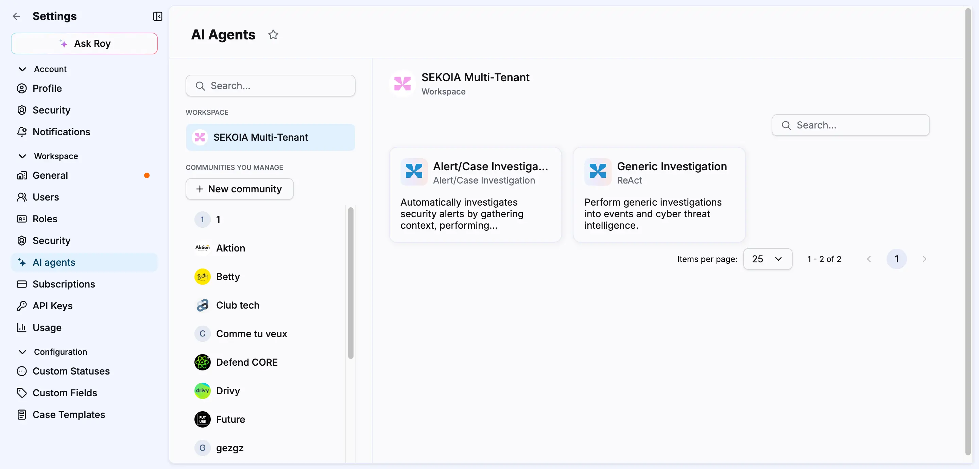This screenshot has height=469, width=979.
Task: Open Custom Fields configuration
Action: [x=84, y=393]
